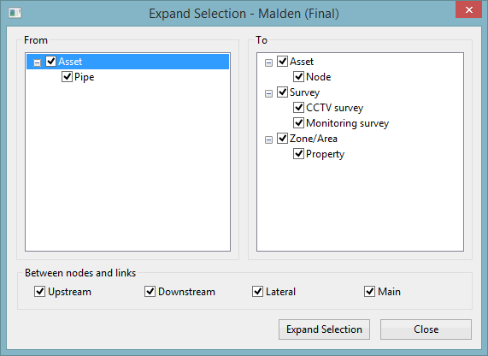Click the dialog window icon in title bar
The height and width of the screenshot is (356, 488).
(15, 13)
